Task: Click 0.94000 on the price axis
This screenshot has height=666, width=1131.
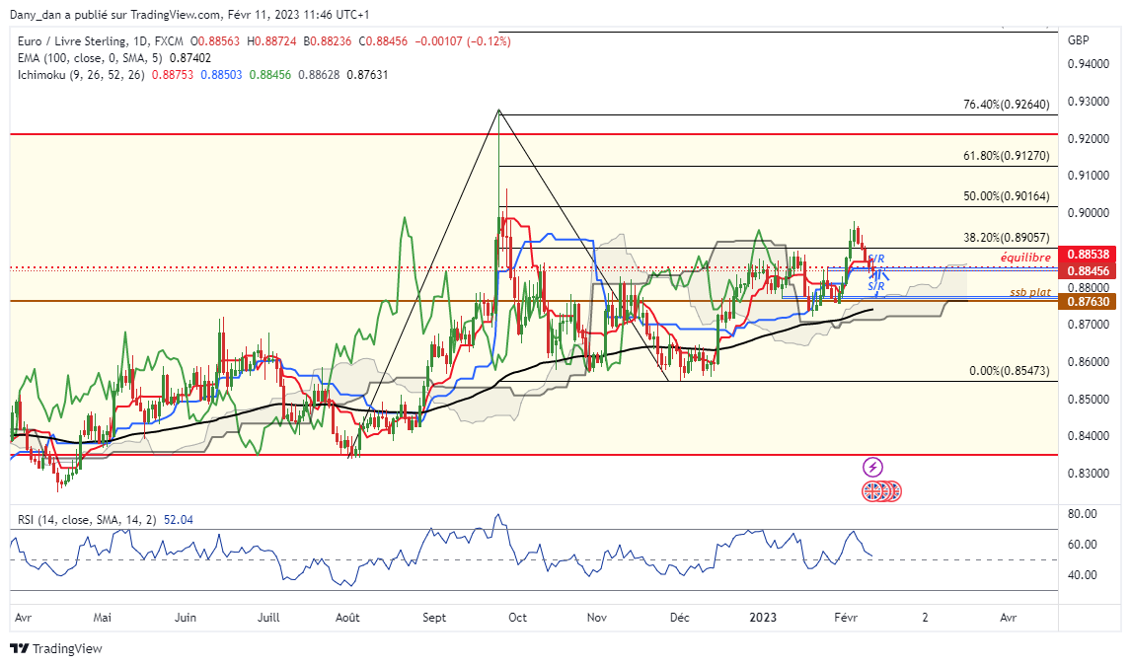Action: point(1089,64)
